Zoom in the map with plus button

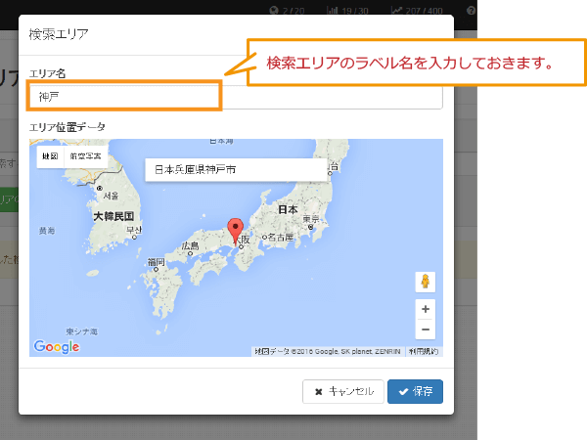[x=426, y=309]
